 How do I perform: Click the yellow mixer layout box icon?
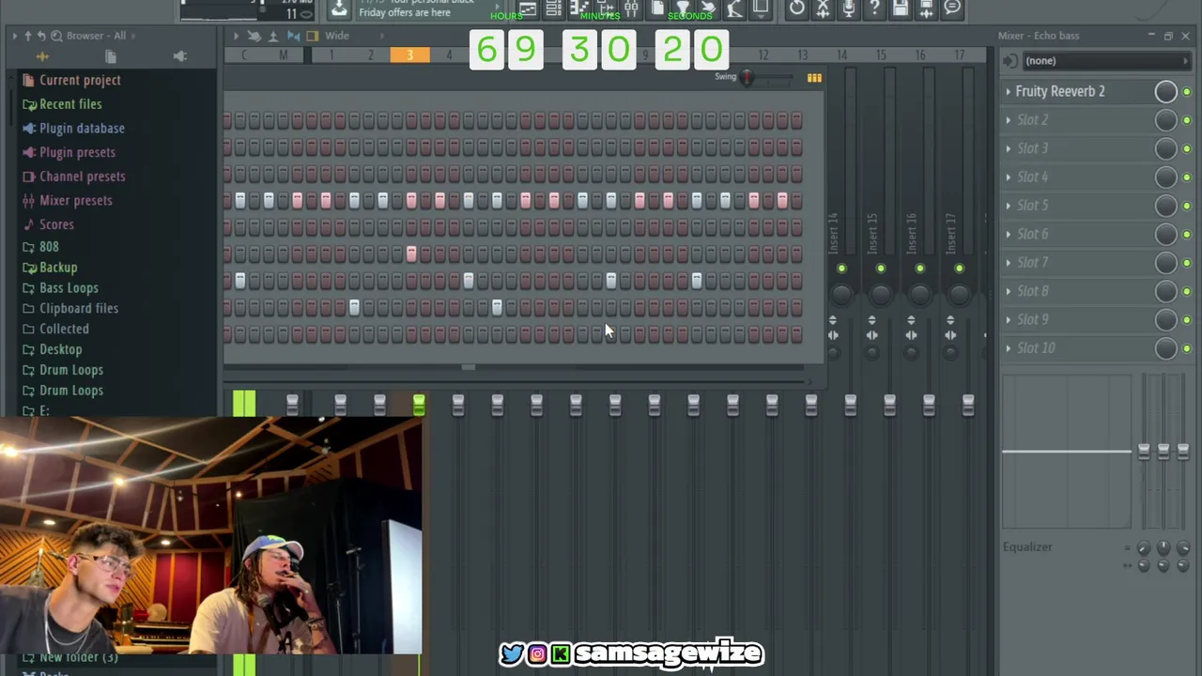[313, 36]
